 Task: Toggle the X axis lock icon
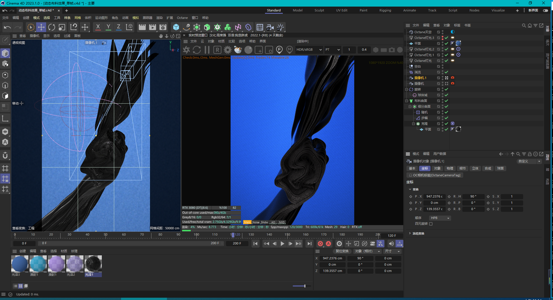click(98, 27)
